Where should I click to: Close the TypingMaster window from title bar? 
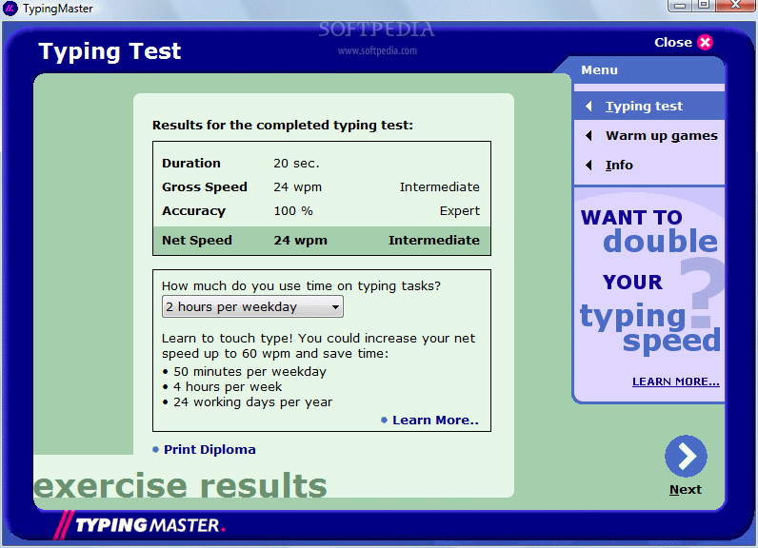click(736, 5)
